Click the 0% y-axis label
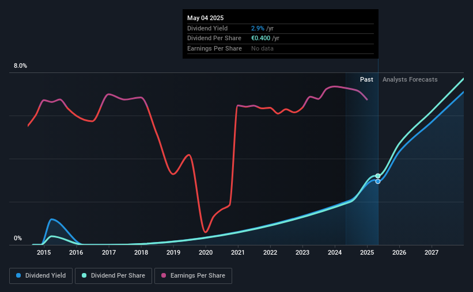This screenshot has width=473, height=292. (18, 238)
